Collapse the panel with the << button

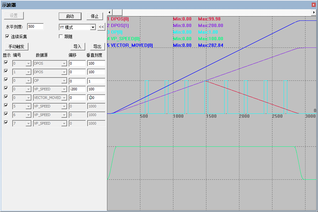pos(101,27)
